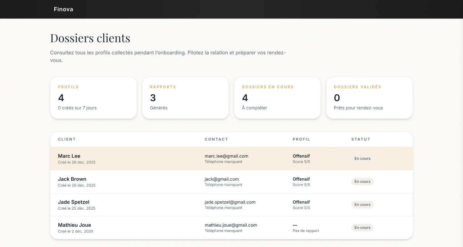
Task: Select the Dossiers validés card
Action: 369,98
